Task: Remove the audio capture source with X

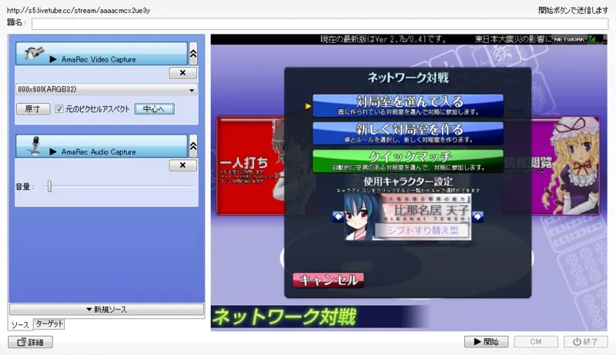Action: 182,165
